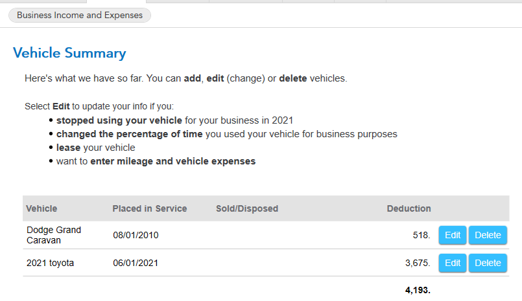
Task: Click the 518. deduction amount
Action: tap(421, 235)
